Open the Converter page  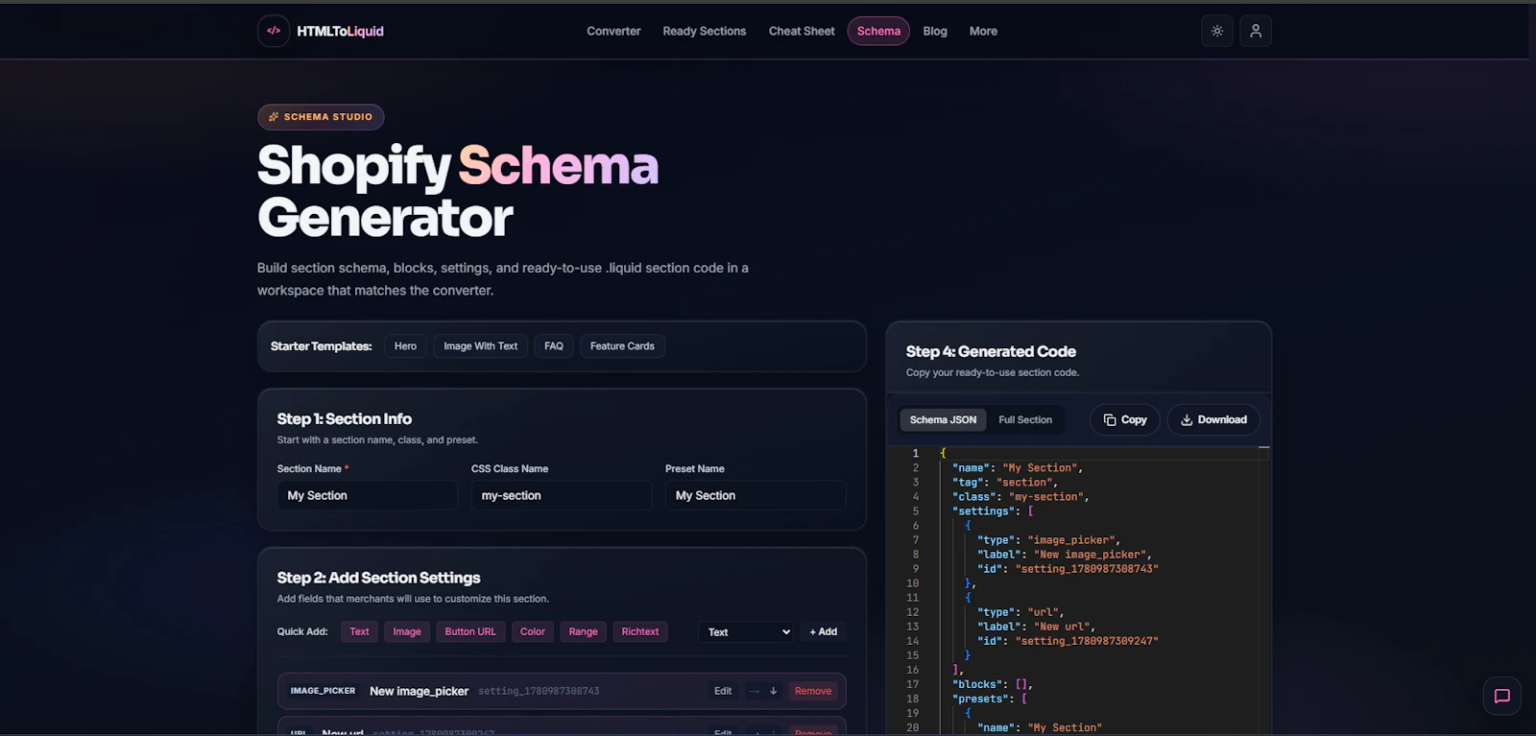[x=613, y=31]
